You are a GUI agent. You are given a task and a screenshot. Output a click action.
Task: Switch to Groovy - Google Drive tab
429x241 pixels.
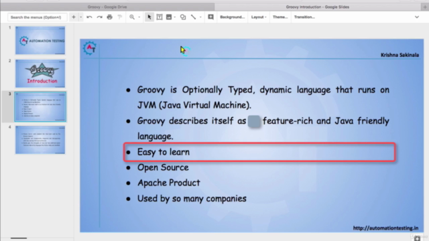[x=107, y=7]
